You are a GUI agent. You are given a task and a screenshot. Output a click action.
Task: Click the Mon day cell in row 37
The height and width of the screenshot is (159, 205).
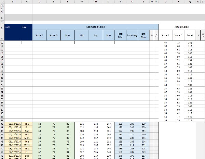(27, 138)
